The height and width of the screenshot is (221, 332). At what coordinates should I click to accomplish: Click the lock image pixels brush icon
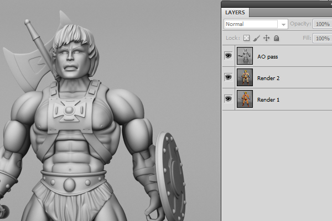coord(256,38)
